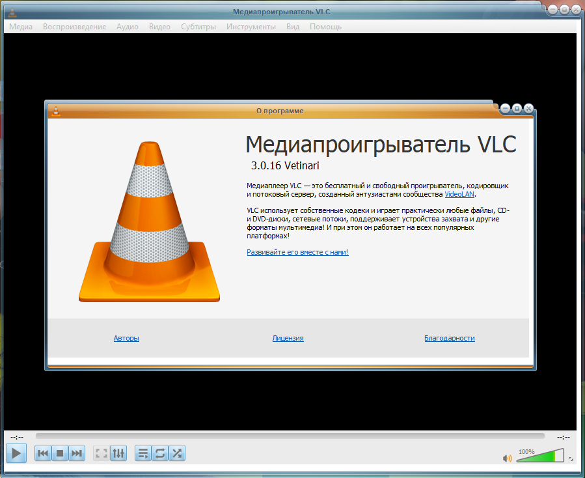585x478 pixels.
Task: Show the playlist via toolbar icon
Action: [143, 453]
